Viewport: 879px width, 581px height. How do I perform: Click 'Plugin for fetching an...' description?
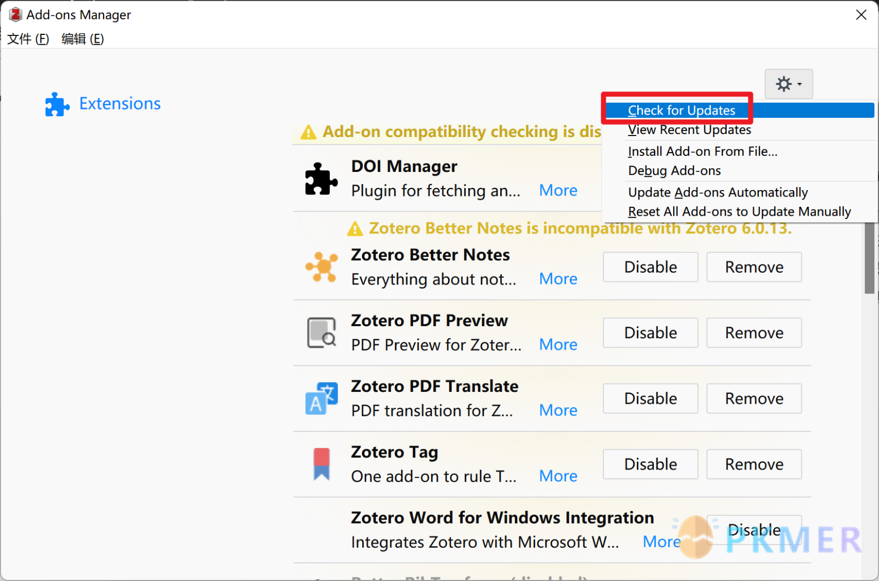coord(436,191)
